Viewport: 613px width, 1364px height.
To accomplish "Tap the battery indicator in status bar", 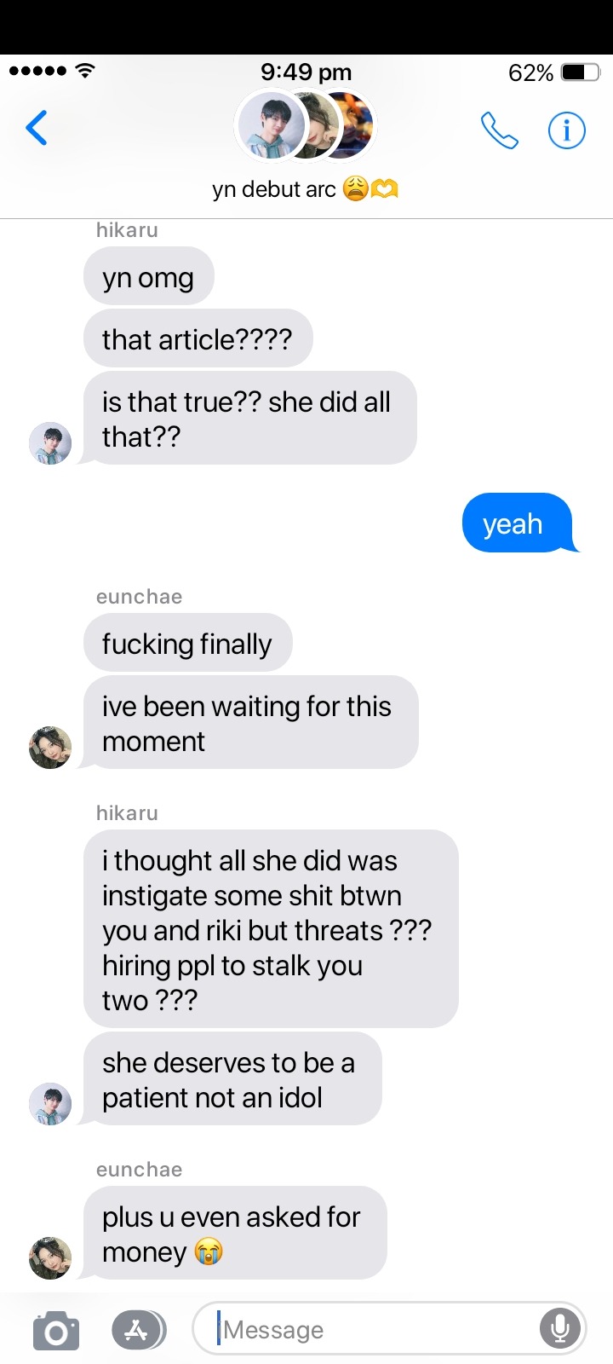I will coord(581,72).
